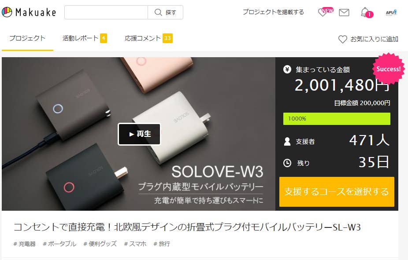
Task: Click the AFU user avatar
Action: tap(391, 12)
